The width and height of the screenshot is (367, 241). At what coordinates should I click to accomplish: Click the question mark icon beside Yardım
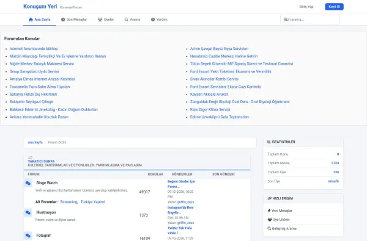(153, 20)
